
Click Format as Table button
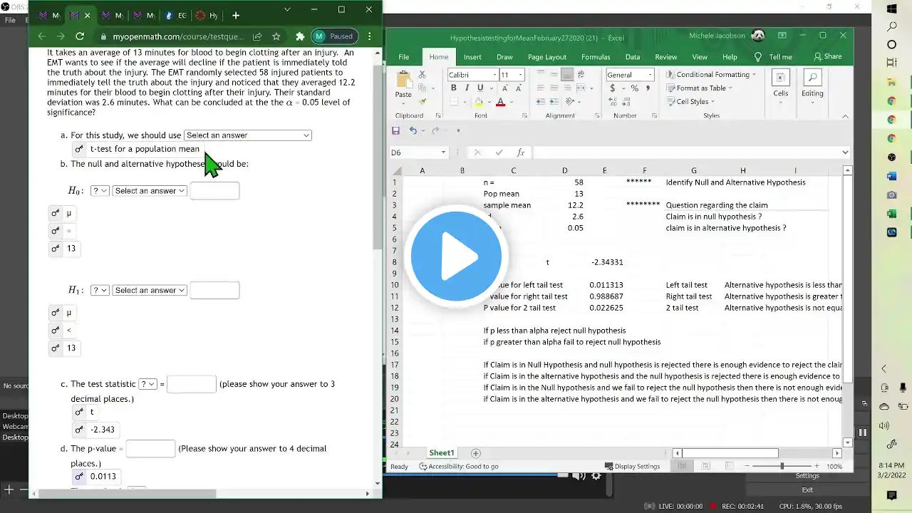[x=700, y=88]
